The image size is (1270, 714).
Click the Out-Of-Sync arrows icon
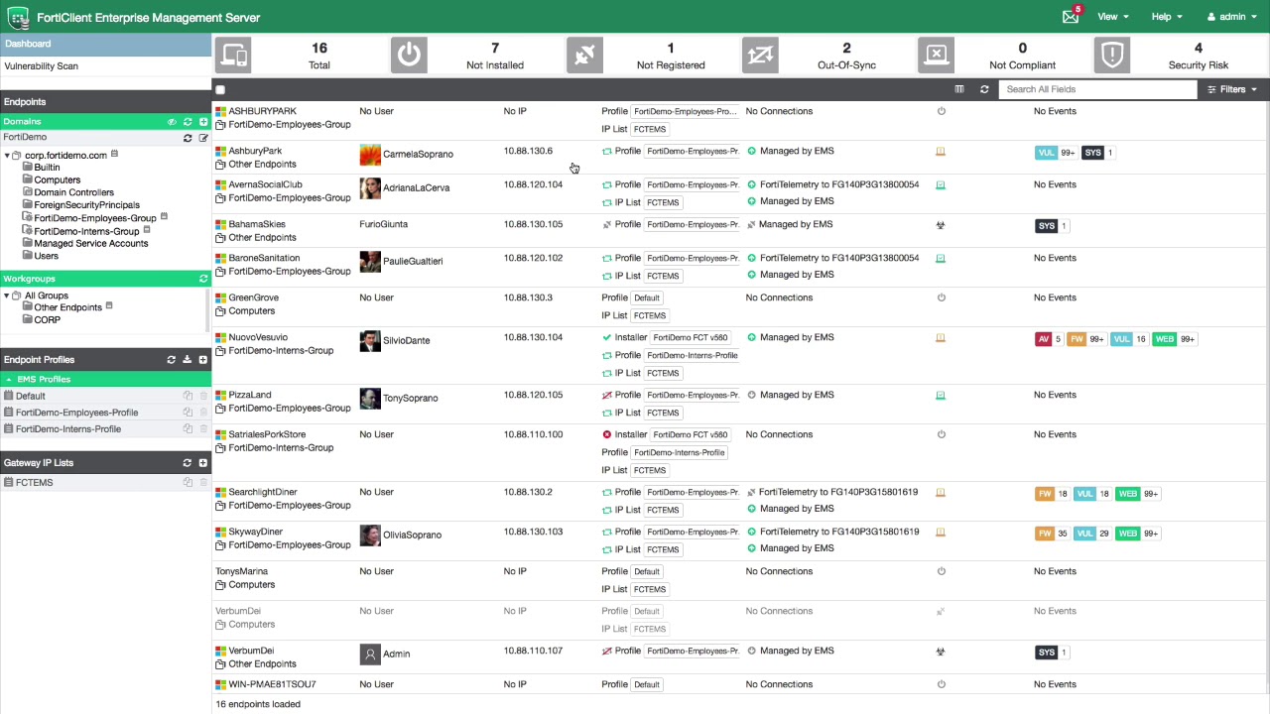[760, 56]
